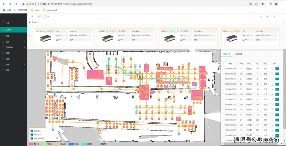Click the home icon beside 工作台 in sidebar
Screen dimensions: 286x146
coord(3,29)
